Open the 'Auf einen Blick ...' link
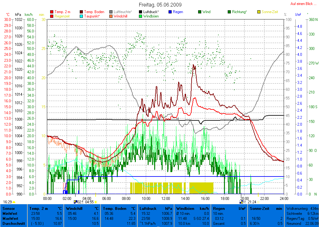Viewport: 319px width, 227px height. [302, 4]
